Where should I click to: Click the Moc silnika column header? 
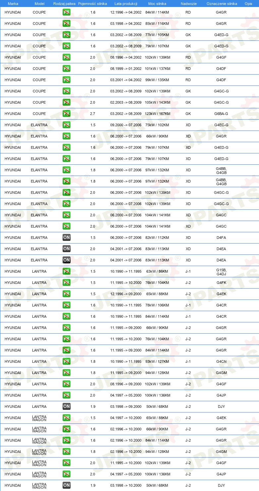tap(157, 4)
